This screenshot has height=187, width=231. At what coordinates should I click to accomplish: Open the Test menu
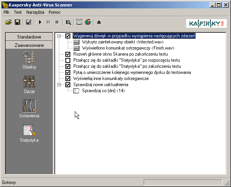[x=18, y=12]
